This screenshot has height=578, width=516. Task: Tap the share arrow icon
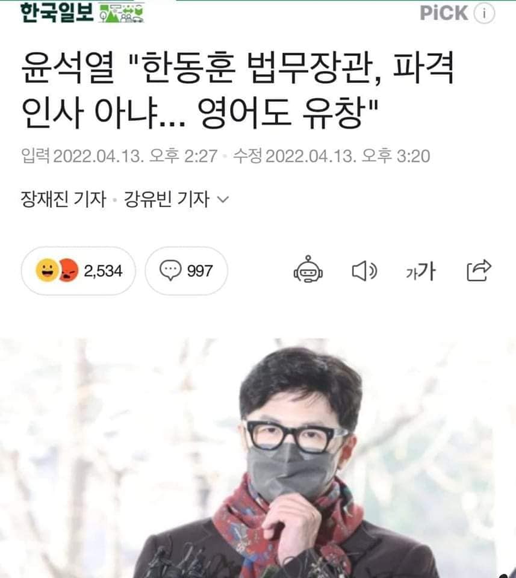tap(479, 270)
